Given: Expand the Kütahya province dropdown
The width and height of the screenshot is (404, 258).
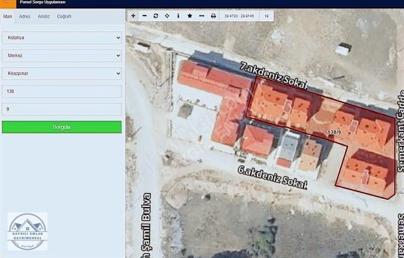Looking at the screenshot, I should coord(61,38).
